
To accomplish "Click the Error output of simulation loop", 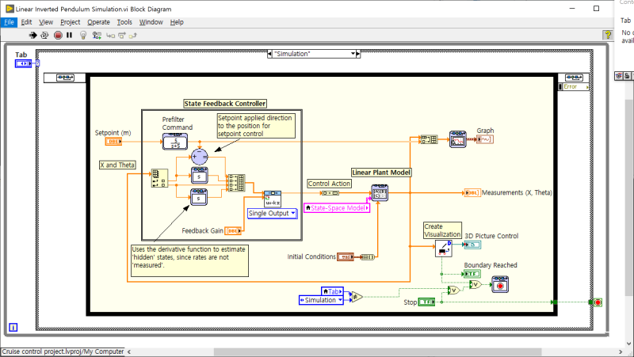I will pyautogui.click(x=573, y=86).
